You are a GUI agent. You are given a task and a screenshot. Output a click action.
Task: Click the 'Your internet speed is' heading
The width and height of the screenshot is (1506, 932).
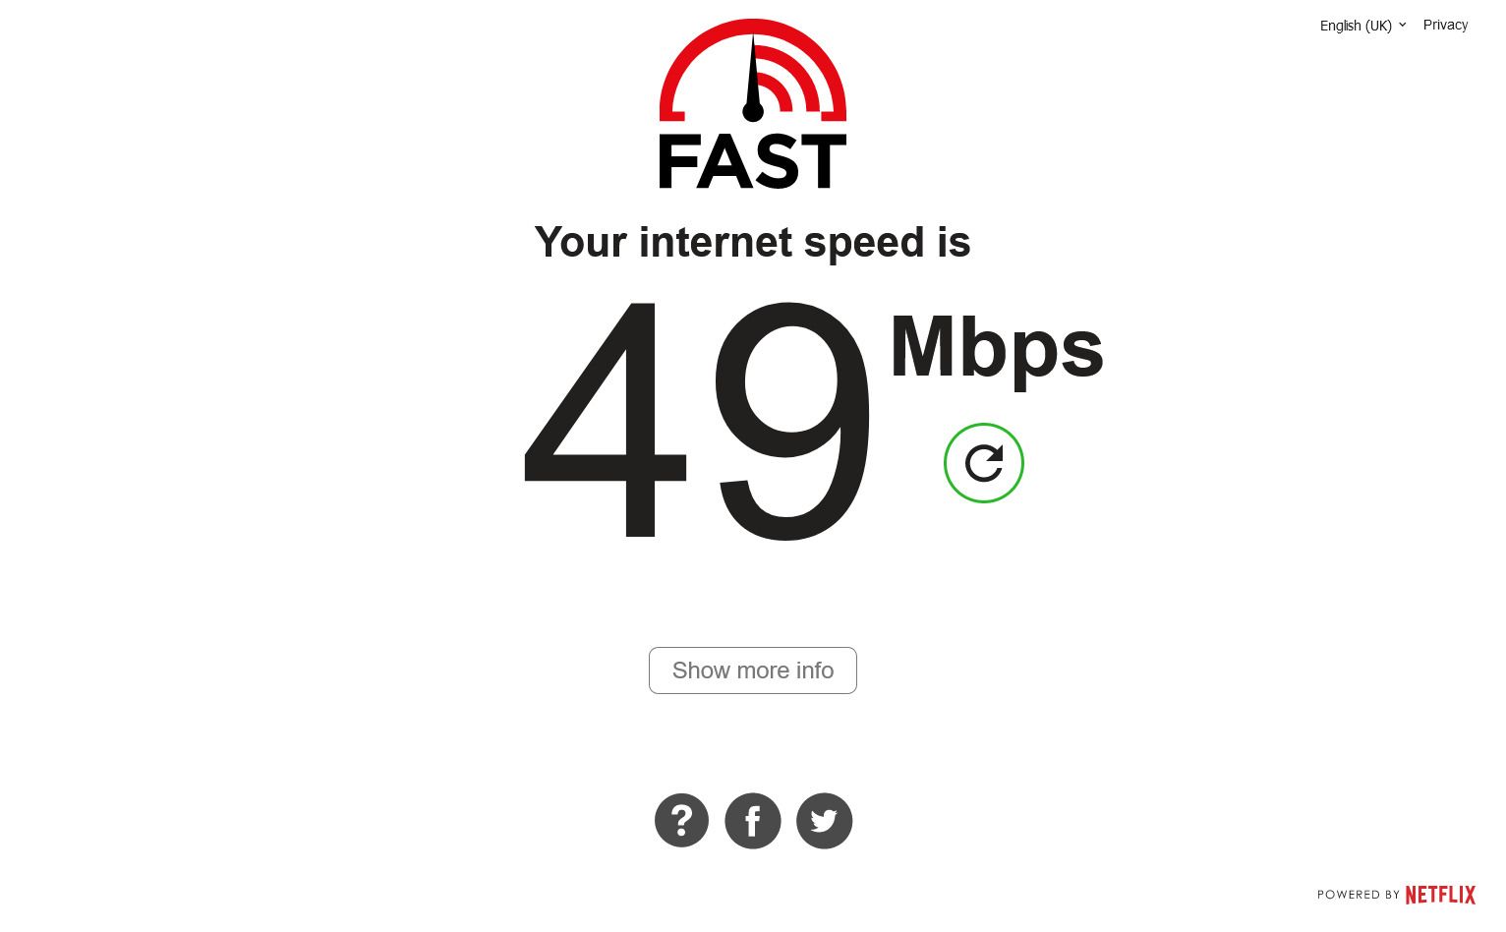click(753, 242)
